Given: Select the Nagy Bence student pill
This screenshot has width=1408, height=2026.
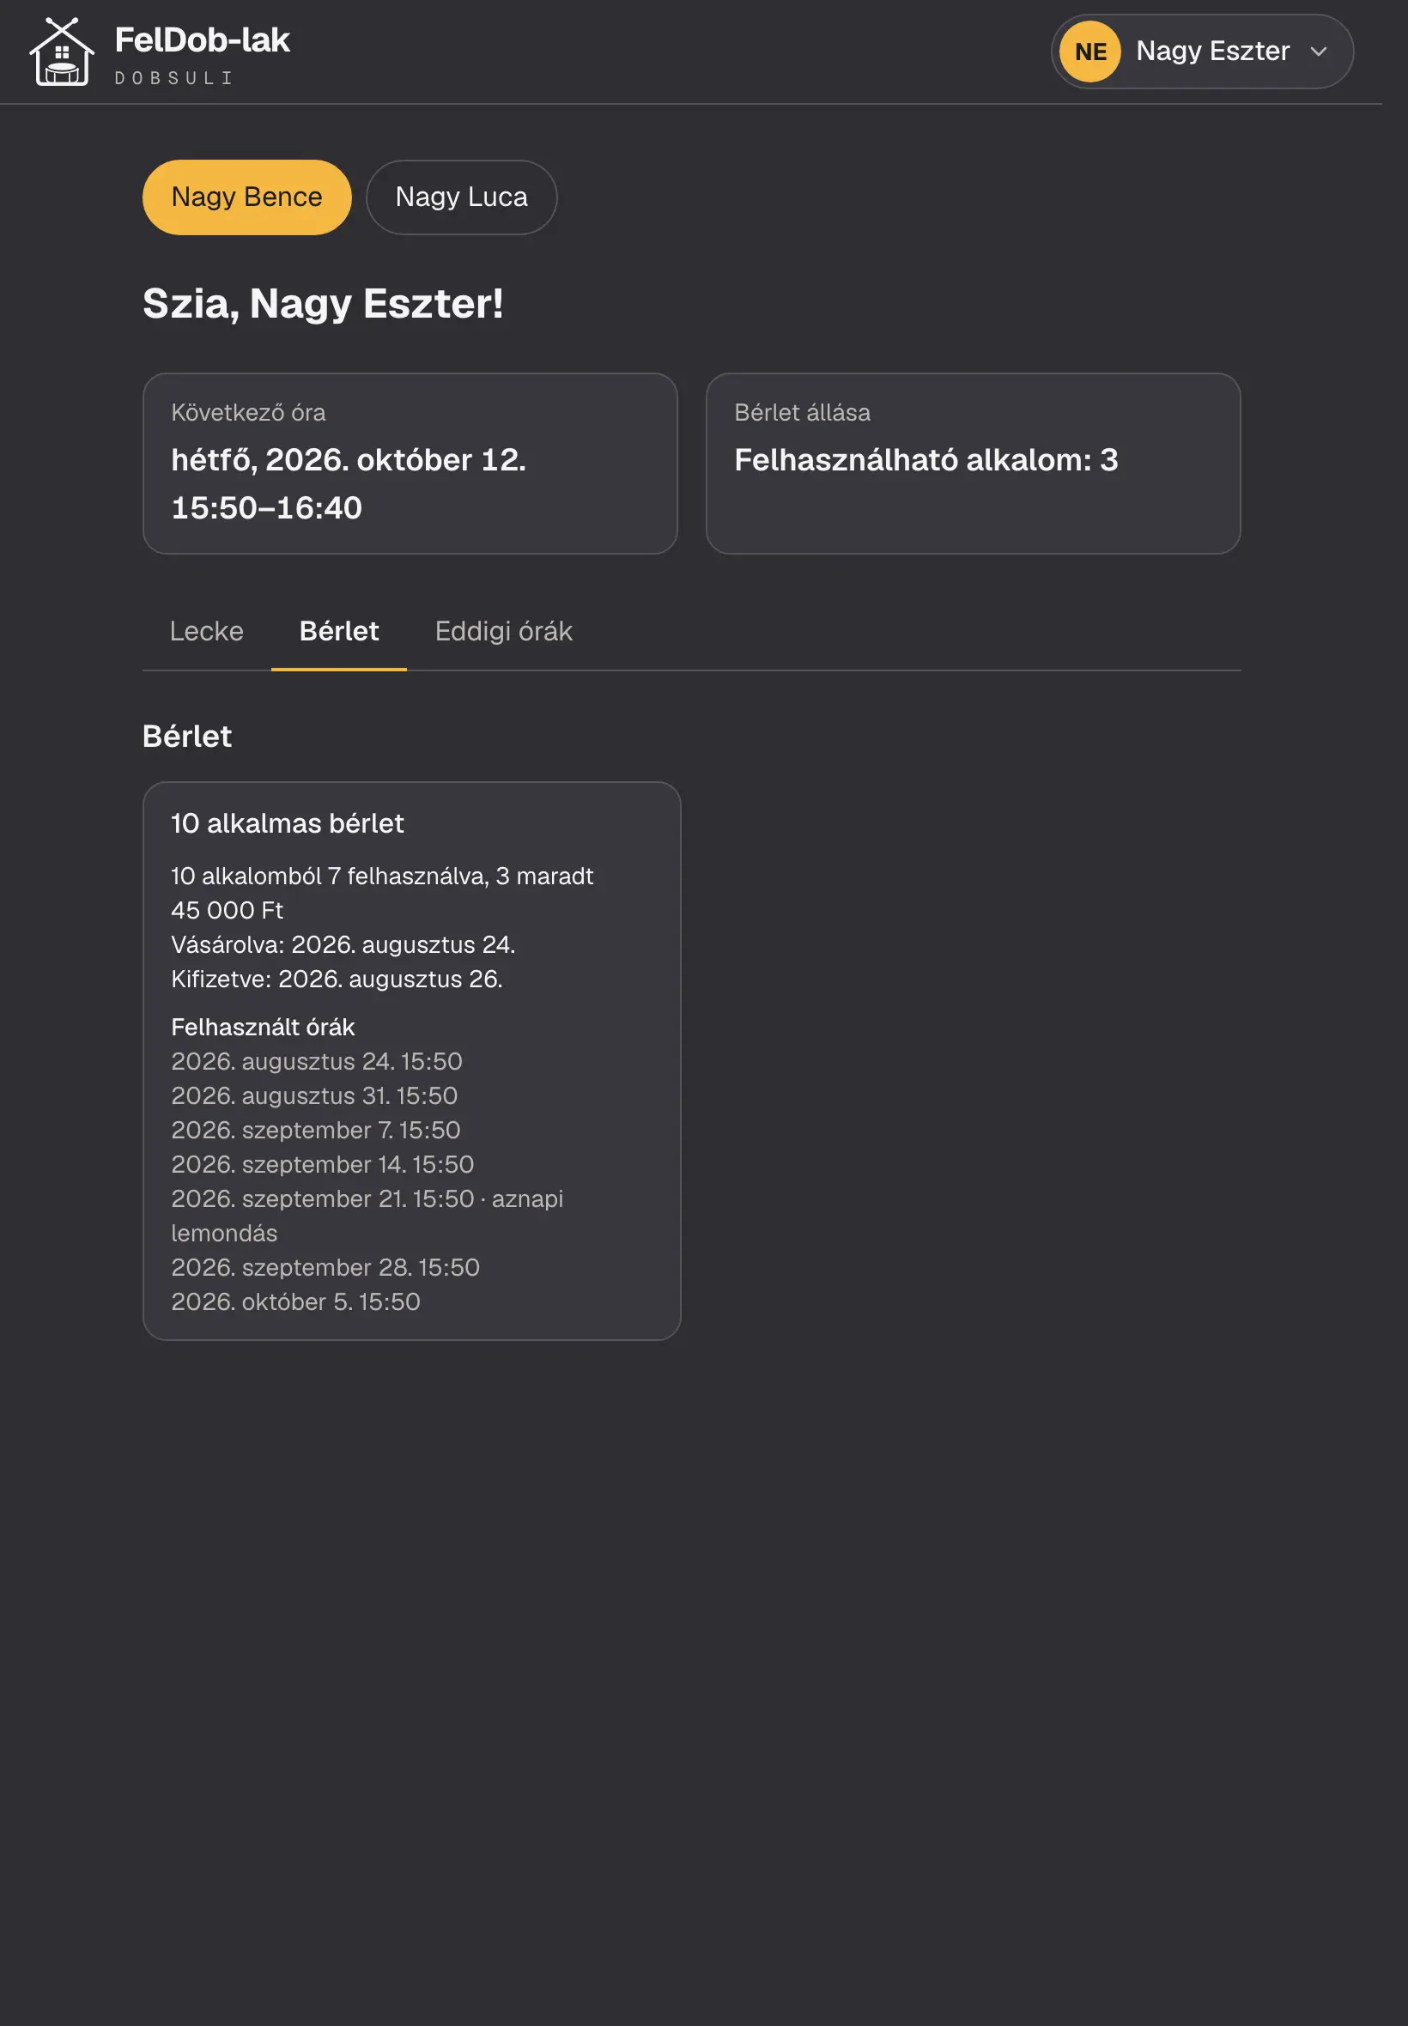Looking at the screenshot, I should point(247,197).
